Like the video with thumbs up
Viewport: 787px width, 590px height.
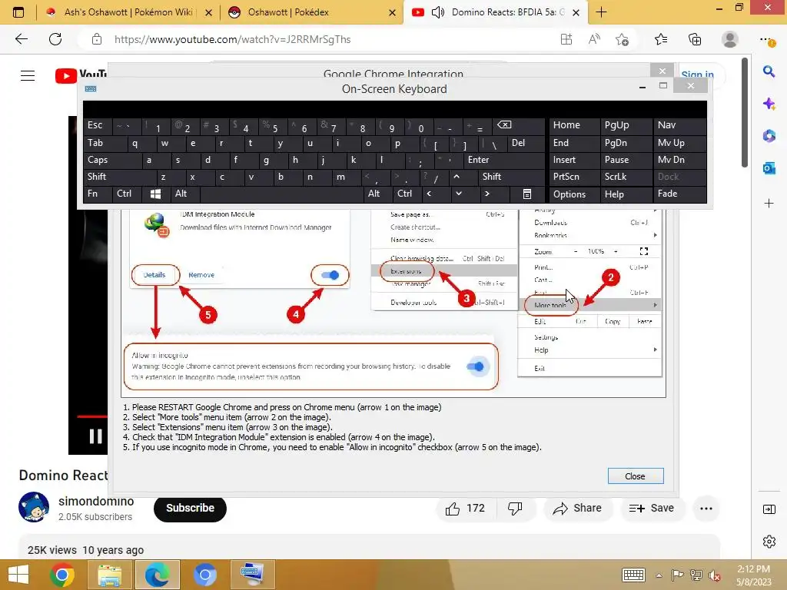tap(465, 509)
